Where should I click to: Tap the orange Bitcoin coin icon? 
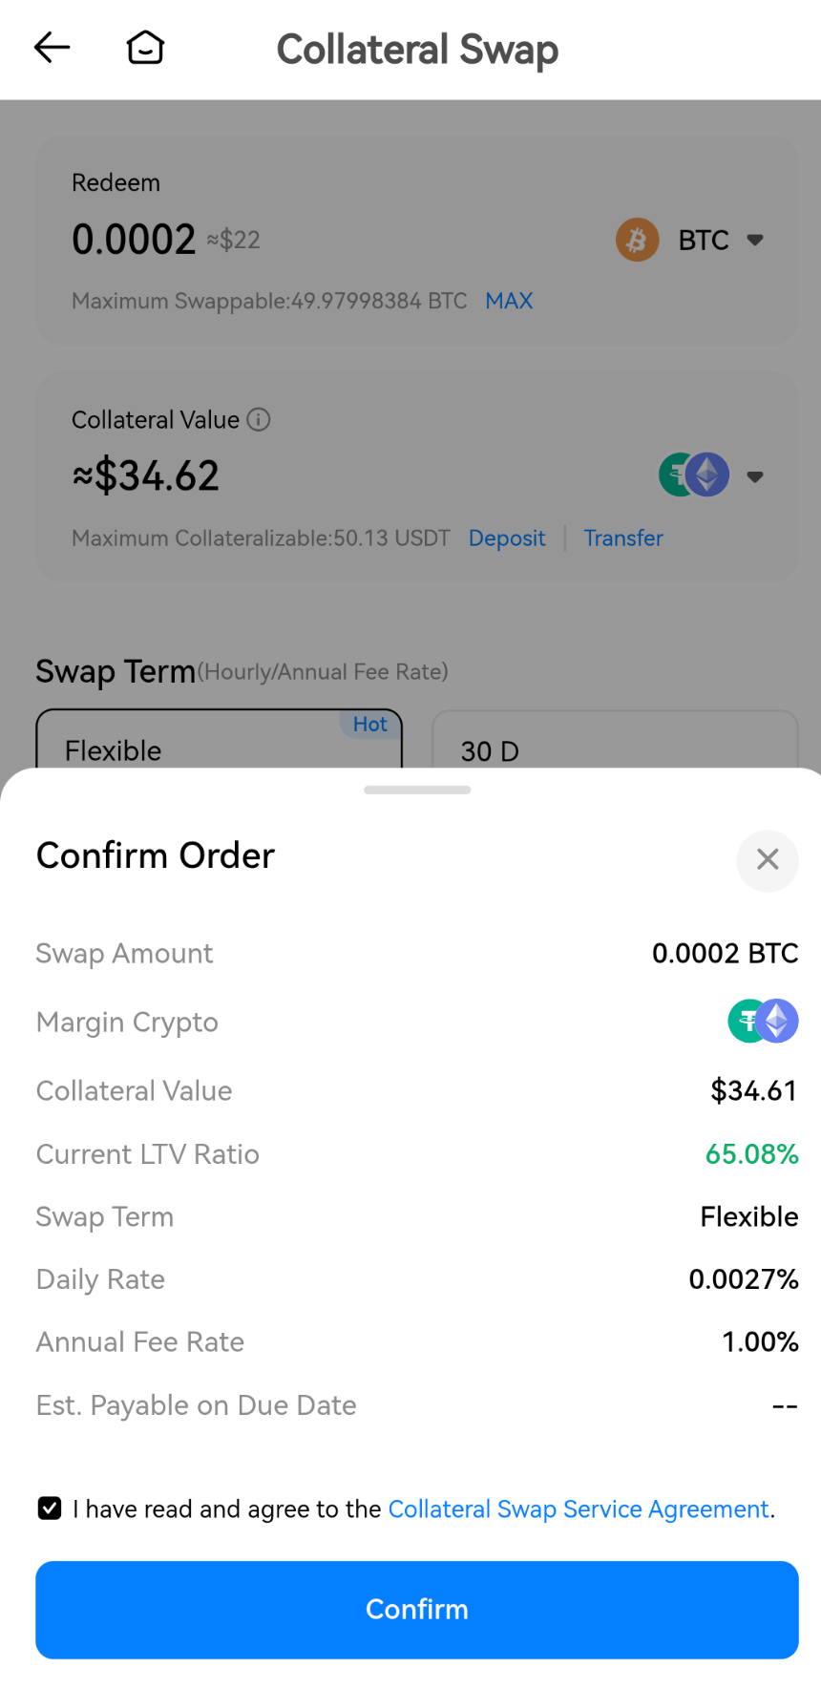click(x=637, y=240)
